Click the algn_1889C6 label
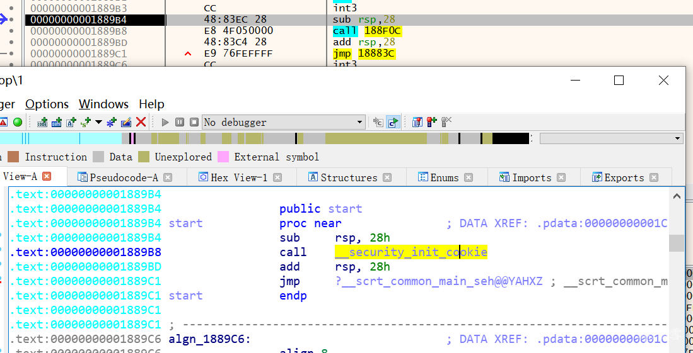This screenshot has height=353, width=693. tap(210, 339)
